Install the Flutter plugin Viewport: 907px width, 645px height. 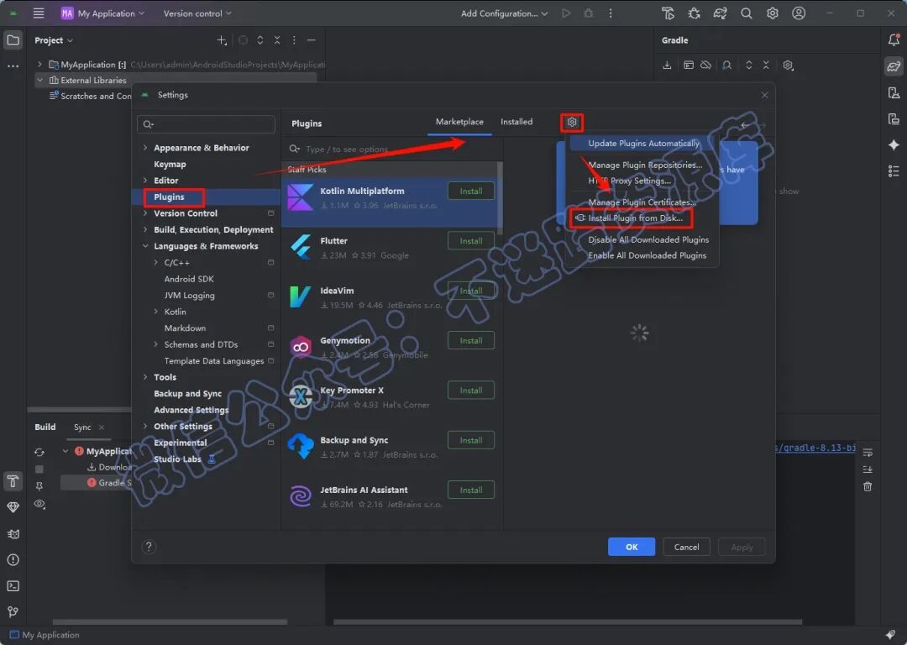point(471,241)
